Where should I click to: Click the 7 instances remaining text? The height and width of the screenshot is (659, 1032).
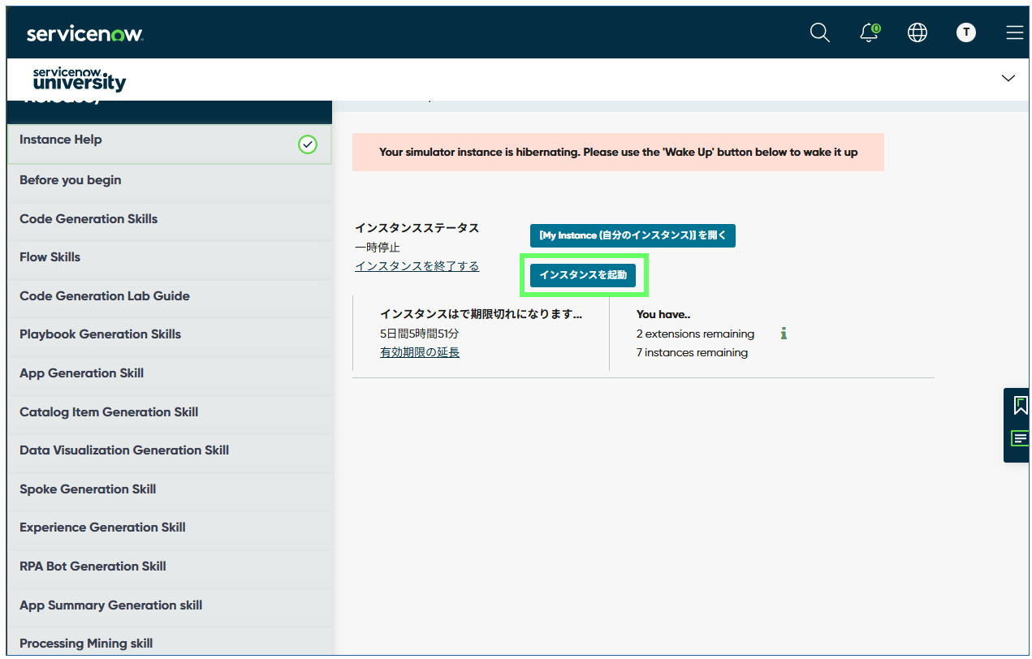click(692, 352)
